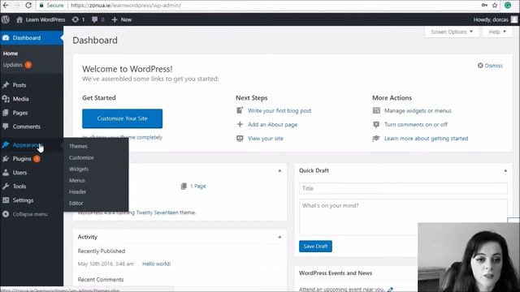The height and width of the screenshot is (292, 520).
Task: Click the Collapse menu arrow icon
Action: point(6,214)
